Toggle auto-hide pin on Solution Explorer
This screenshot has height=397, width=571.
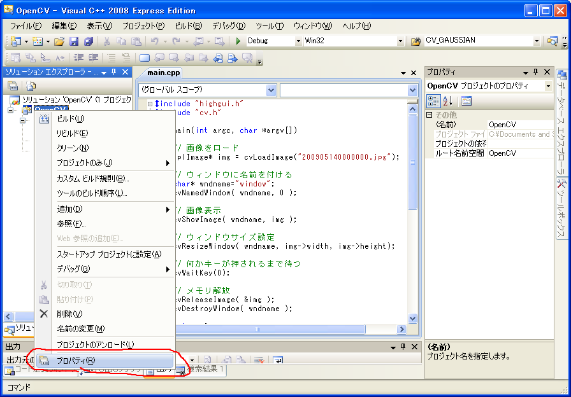(x=113, y=73)
